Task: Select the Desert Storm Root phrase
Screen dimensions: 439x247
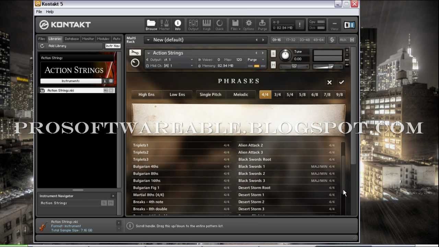Action: tap(286, 188)
